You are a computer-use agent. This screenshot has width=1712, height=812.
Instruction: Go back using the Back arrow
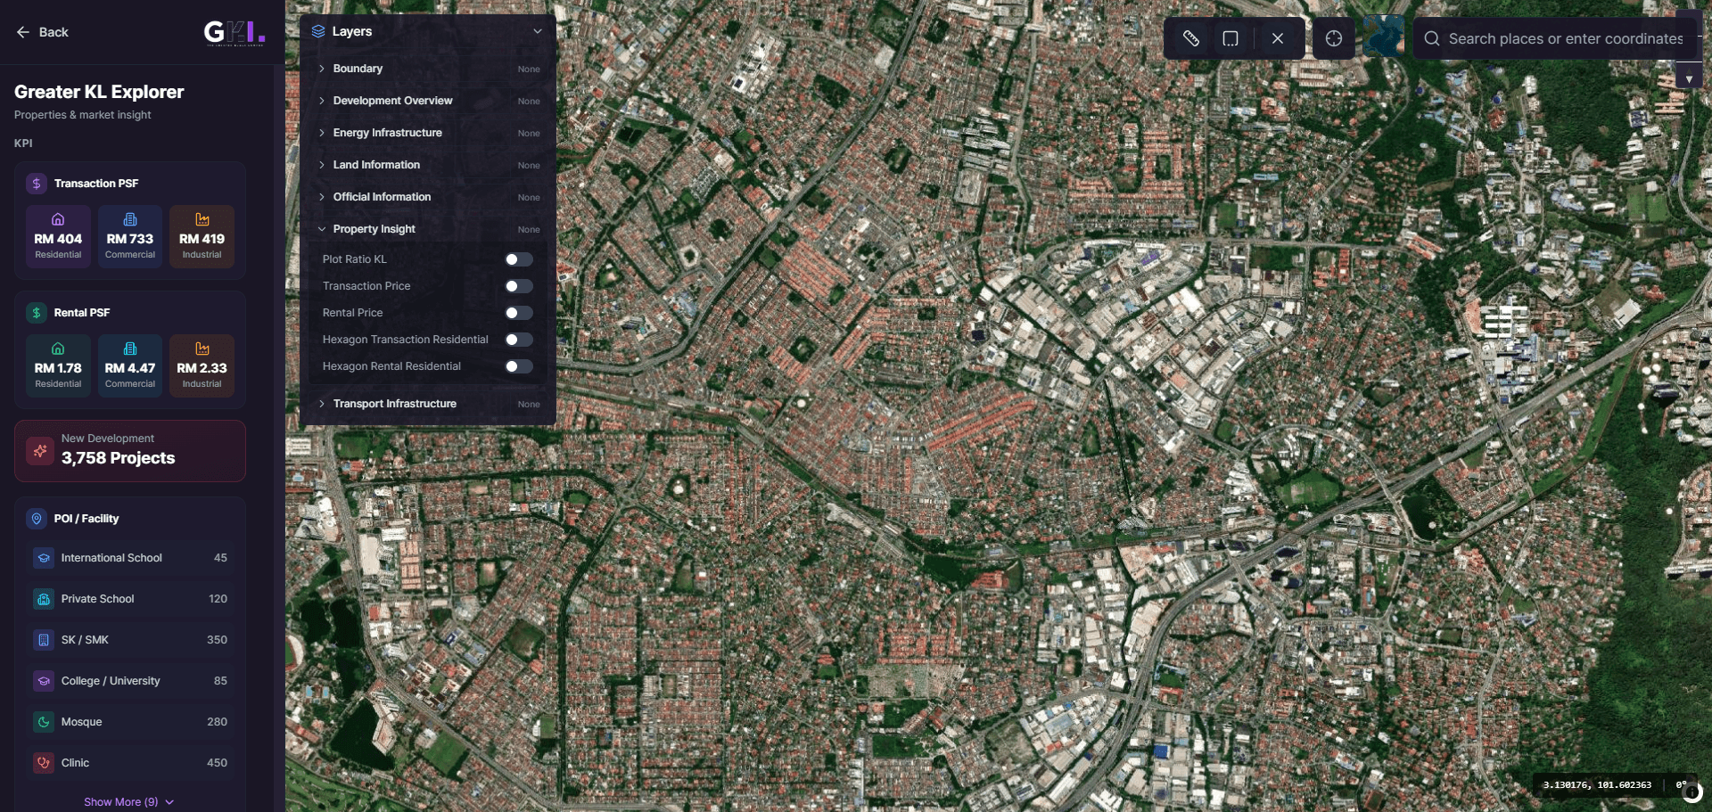pyautogui.click(x=42, y=32)
